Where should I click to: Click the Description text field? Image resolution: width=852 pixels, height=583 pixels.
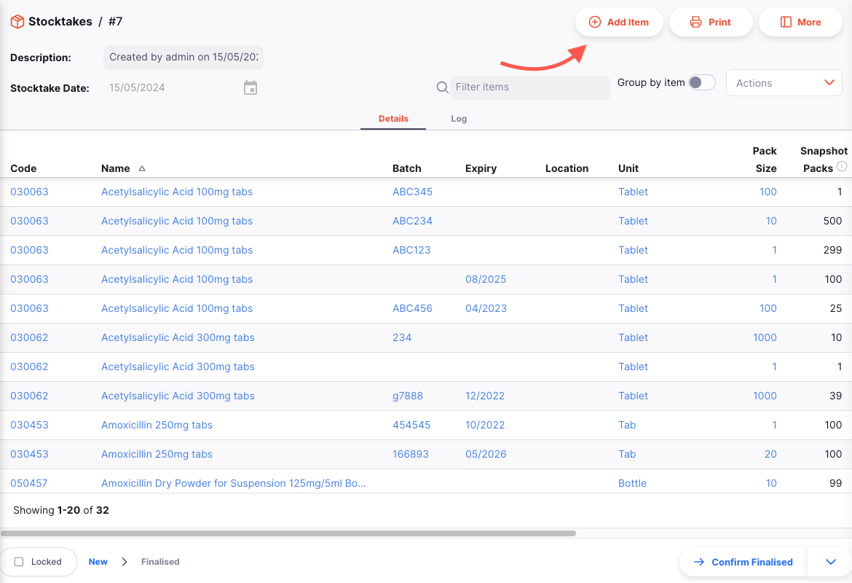click(183, 57)
